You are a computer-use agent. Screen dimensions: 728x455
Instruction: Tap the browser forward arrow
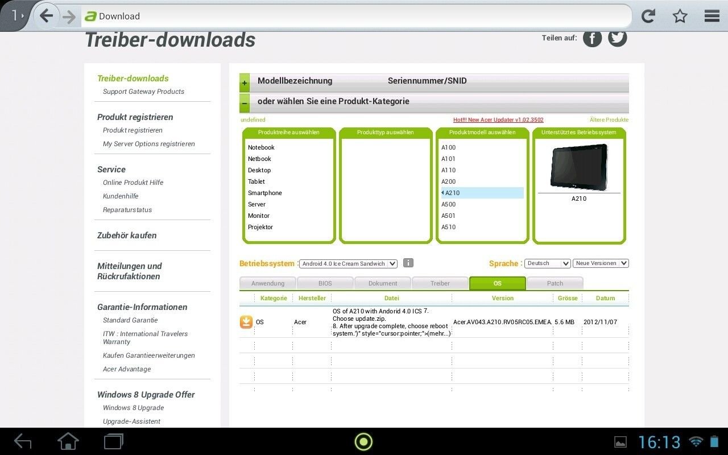click(x=69, y=16)
